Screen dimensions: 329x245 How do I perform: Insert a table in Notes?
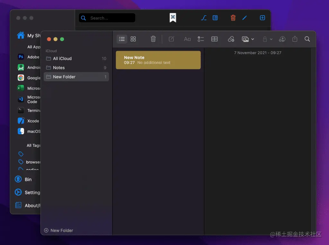214,39
